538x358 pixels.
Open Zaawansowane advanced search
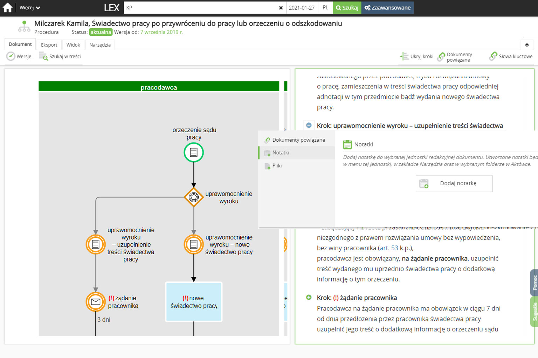pyautogui.click(x=387, y=8)
